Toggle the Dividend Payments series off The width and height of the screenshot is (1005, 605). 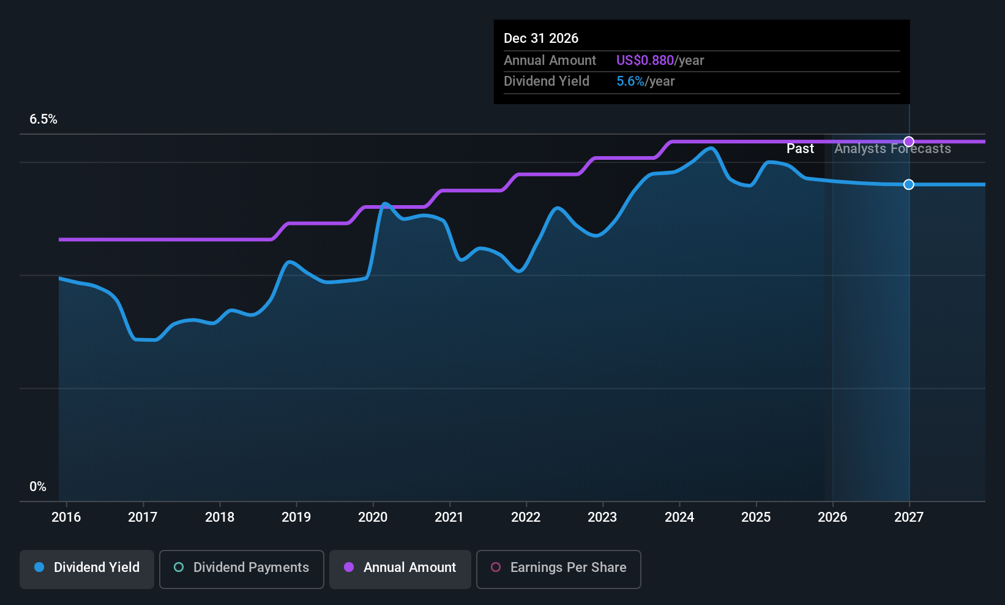[241, 569]
